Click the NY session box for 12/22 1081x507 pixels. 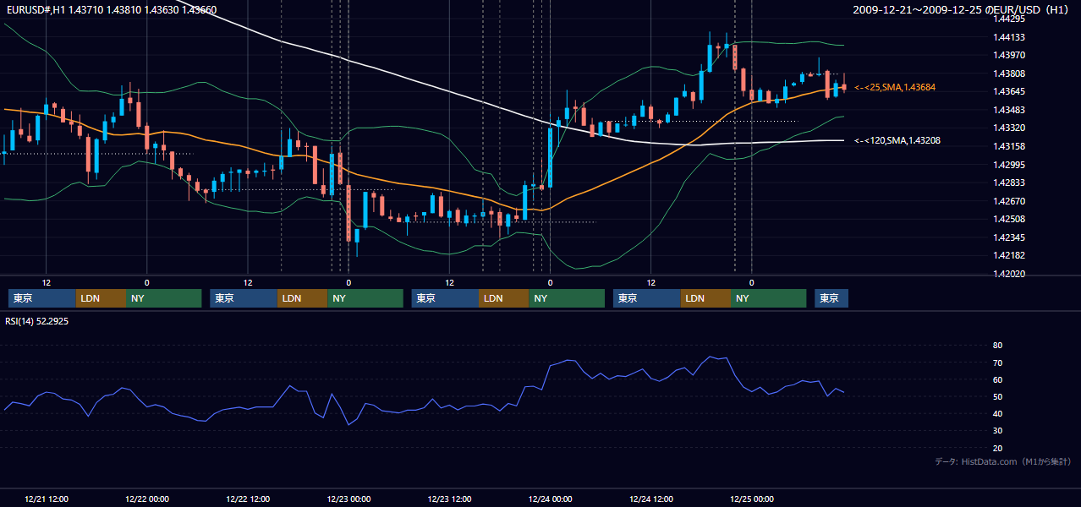point(365,298)
